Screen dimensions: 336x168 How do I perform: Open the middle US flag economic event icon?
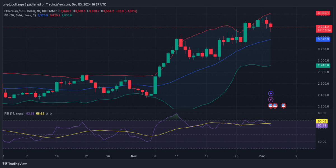pyautogui.click(x=275, y=105)
